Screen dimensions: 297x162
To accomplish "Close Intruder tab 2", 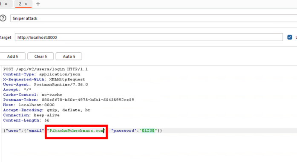I will pos(26,4).
